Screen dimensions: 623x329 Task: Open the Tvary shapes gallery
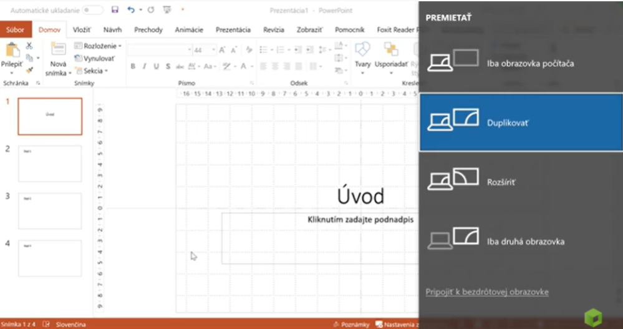pyautogui.click(x=362, y=50)
